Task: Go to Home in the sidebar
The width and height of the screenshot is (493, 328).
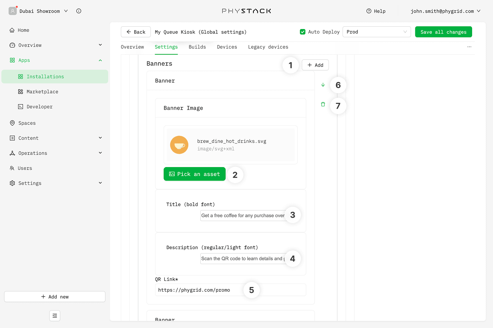Action: coord(23,30)
